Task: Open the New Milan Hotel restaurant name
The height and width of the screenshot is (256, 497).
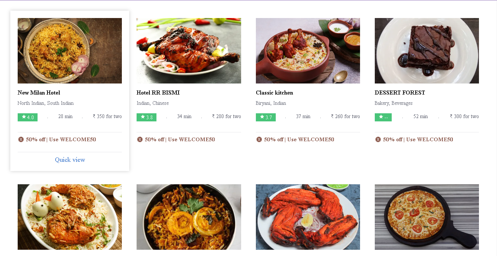Action: coord(39,93)
